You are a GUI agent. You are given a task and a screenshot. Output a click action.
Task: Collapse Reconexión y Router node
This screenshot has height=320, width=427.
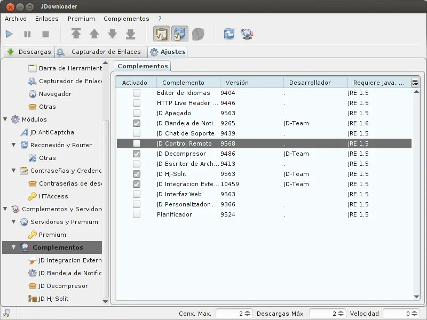(14, 145)
